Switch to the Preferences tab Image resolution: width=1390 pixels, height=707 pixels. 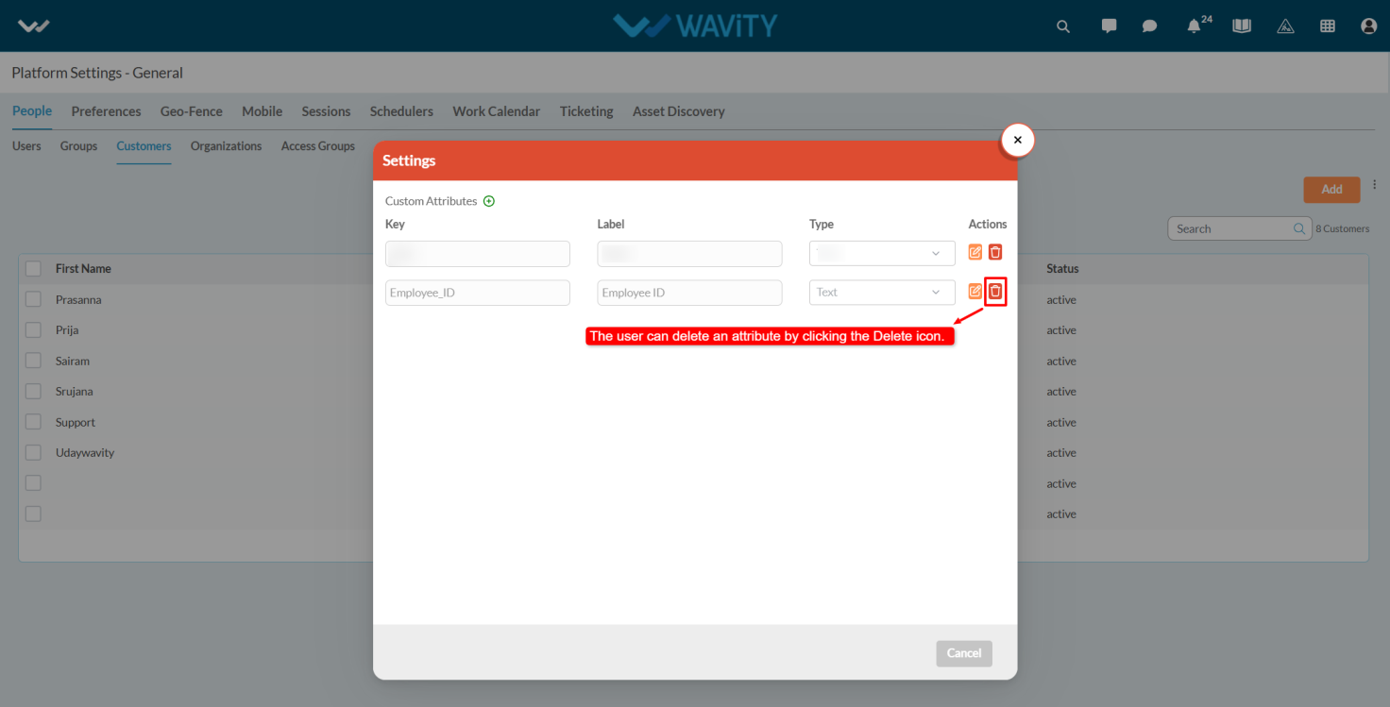pos(106,111)
